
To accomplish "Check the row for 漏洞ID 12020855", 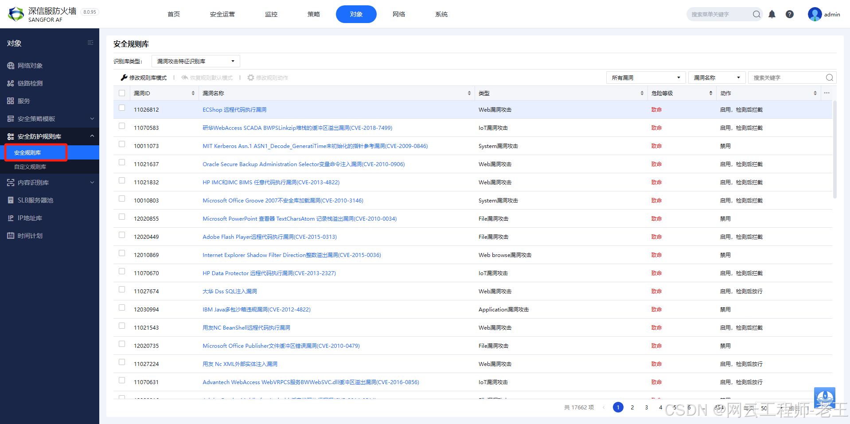I will point(122,217).
